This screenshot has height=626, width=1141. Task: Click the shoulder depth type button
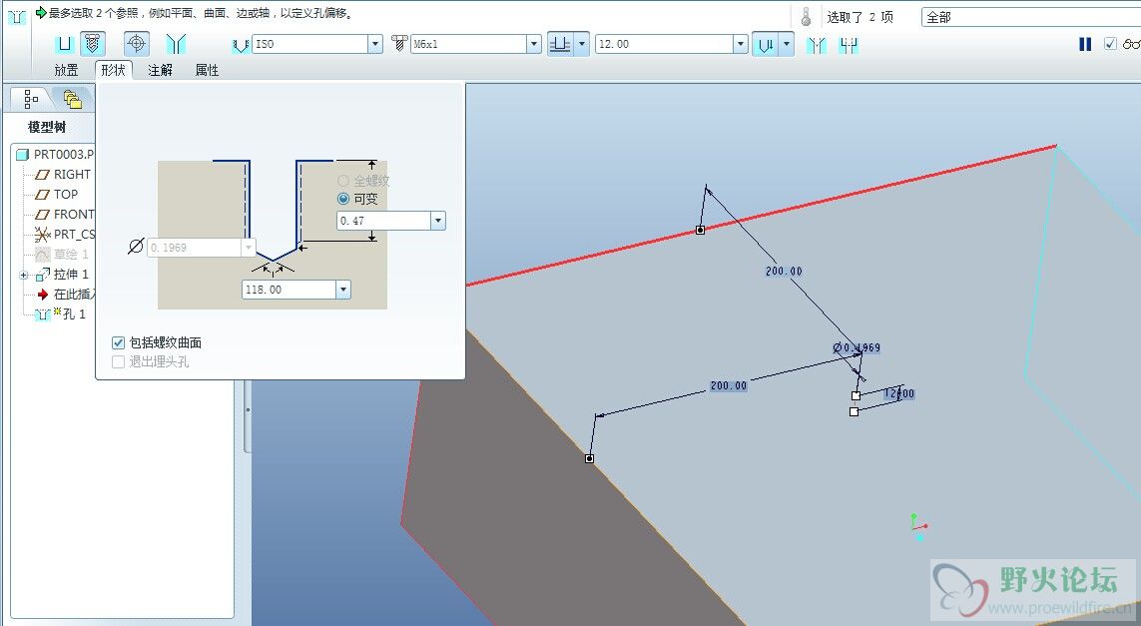(765, 45)
